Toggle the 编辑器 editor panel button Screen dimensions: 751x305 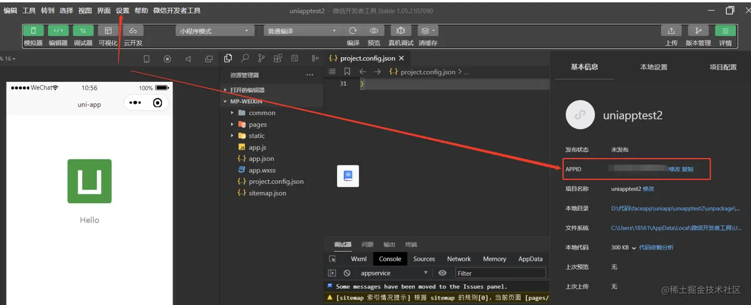[x=58, y=31]
